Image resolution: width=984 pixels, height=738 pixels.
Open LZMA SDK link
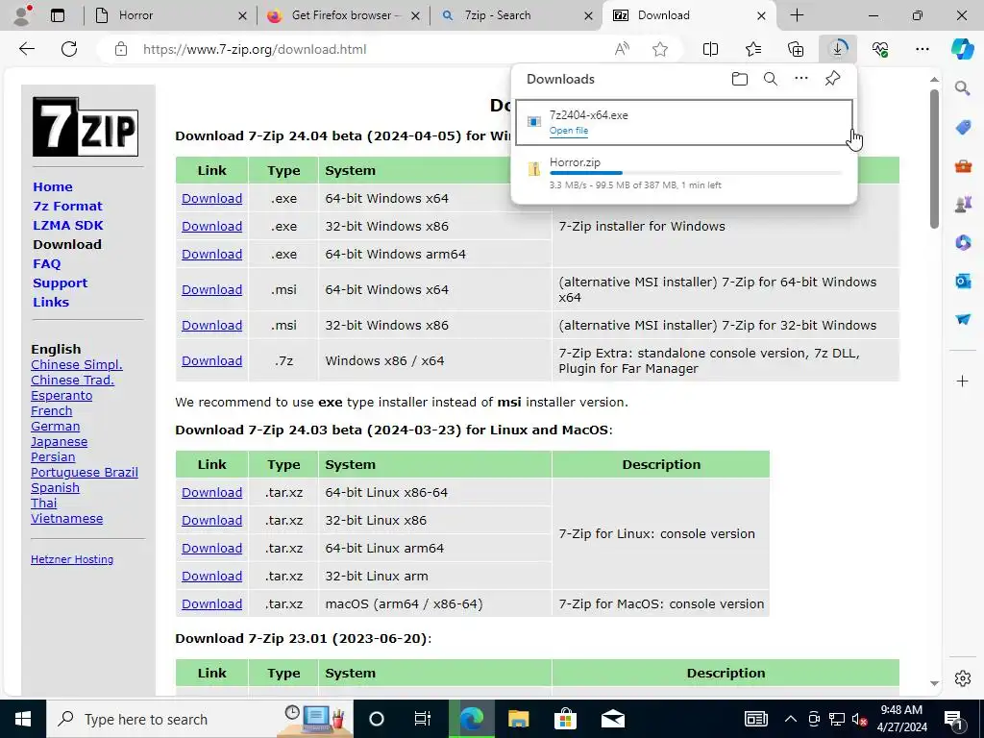tap(68, 225)
